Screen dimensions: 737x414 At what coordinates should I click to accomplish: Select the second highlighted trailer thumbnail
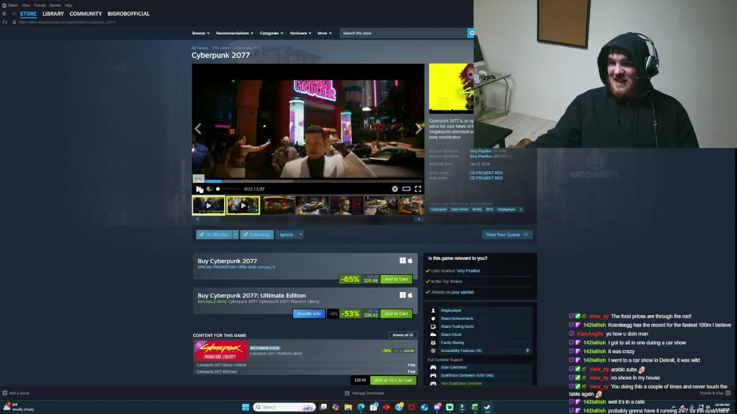(x=243, y=205)
